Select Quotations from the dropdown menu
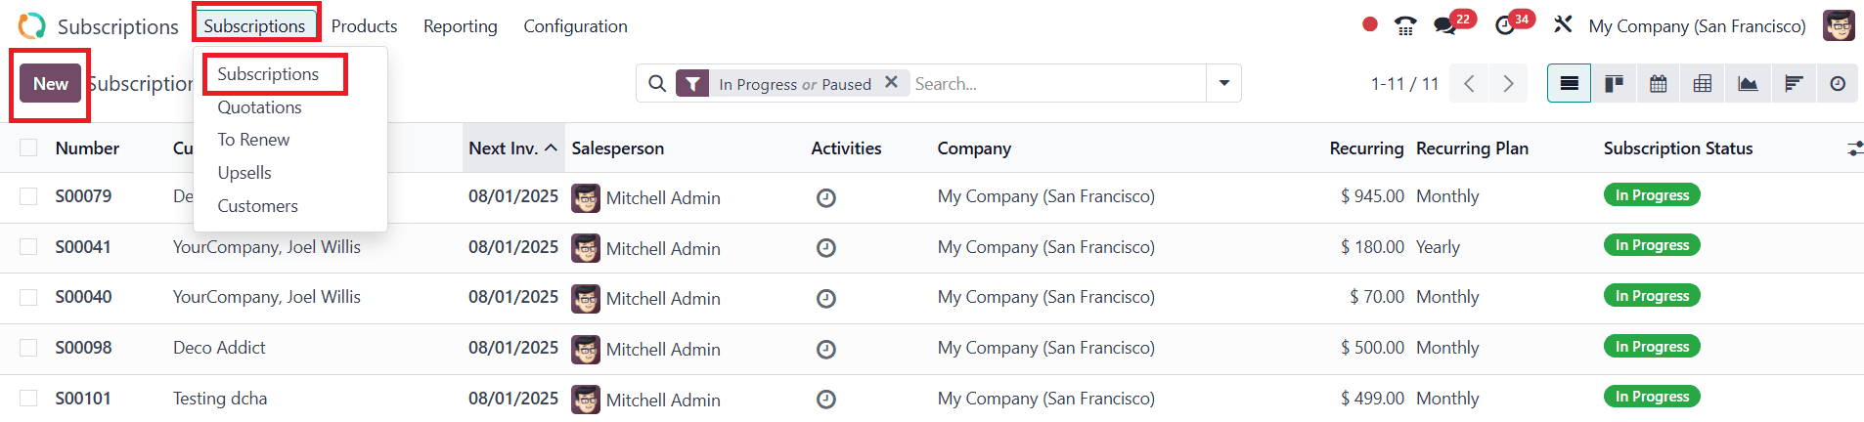 point(259,107)
